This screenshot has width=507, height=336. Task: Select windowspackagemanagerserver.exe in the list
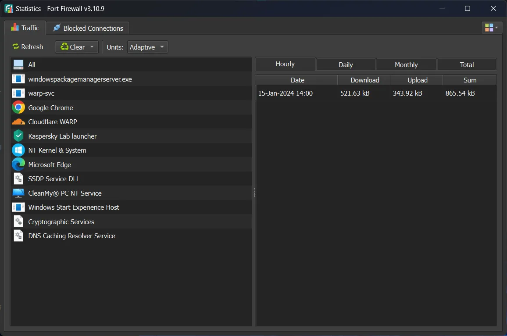coord(131,79)
